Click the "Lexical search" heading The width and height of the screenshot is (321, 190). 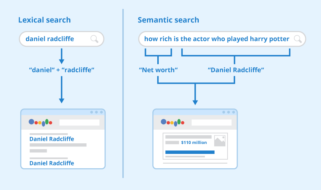point(45,20)
